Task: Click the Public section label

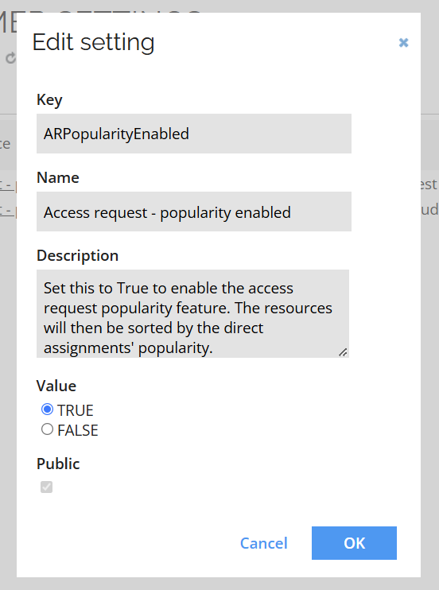Action: tap(58, 464)
